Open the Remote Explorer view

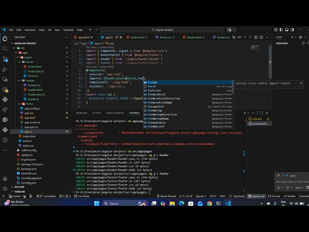(5, 79)
